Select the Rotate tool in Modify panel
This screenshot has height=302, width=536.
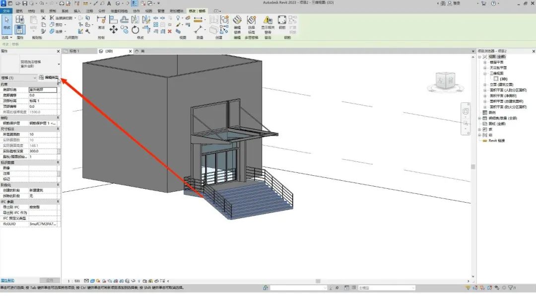pos(135,30)
